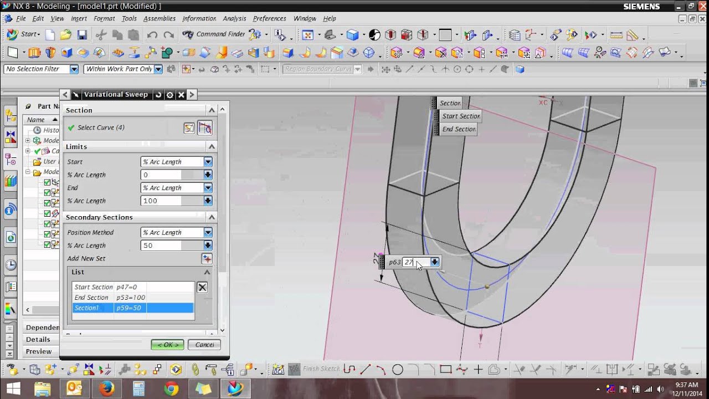Remove selected section with X icon
Image resolution: width=709 pixels, height=399 pixels.
(202, 287)
